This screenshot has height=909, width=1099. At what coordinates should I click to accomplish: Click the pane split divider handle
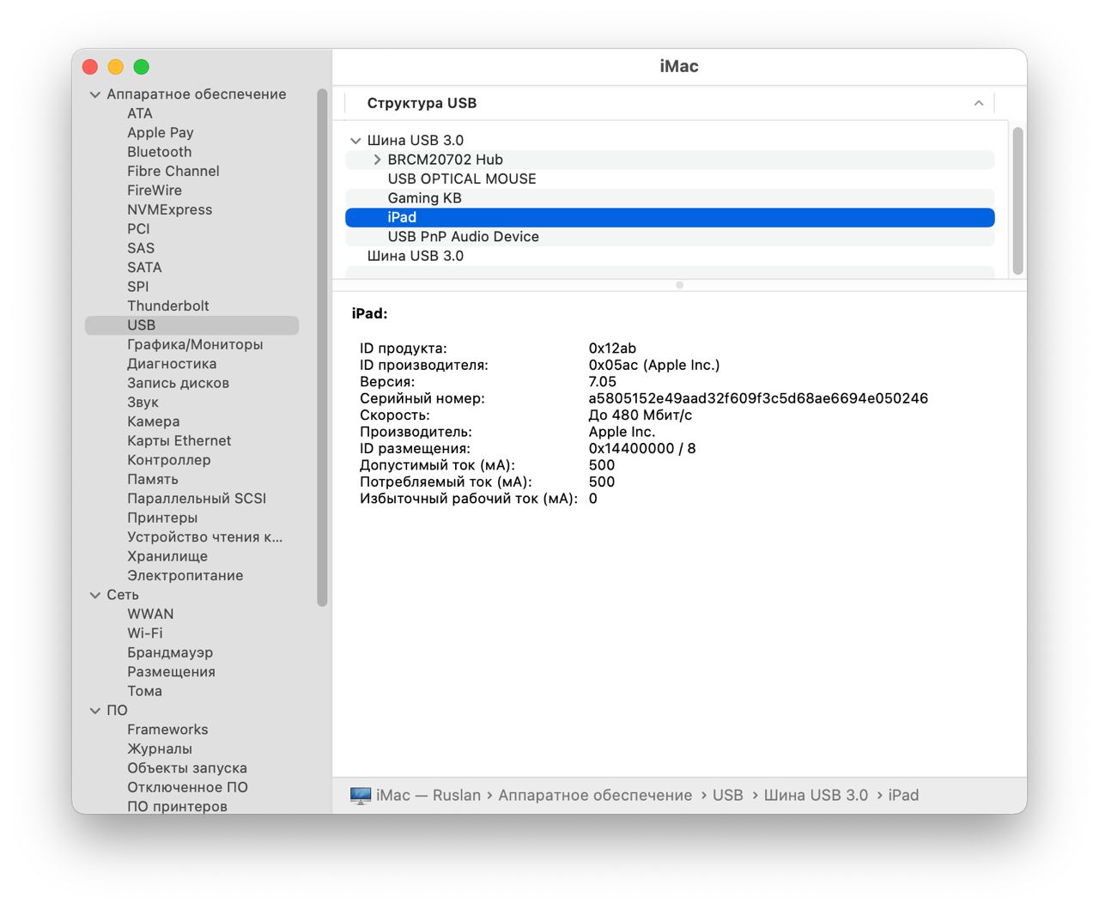coord(679,285)
